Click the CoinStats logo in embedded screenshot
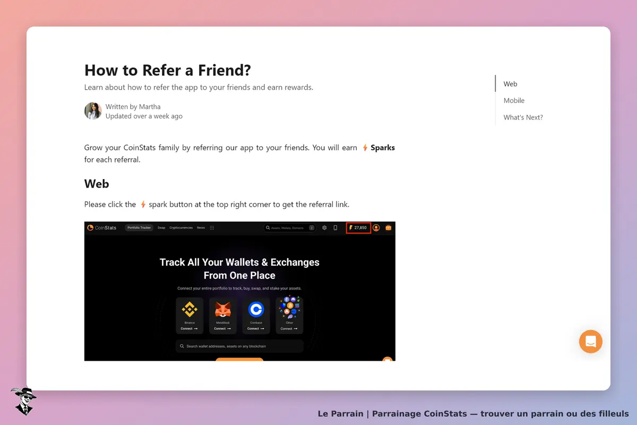637x425 pixels. click(x=102, y=228)
